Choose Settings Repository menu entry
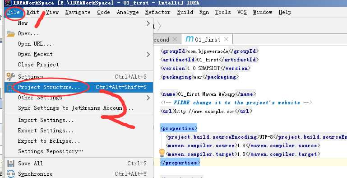Viewport: 347px width, 178px height. tap(79, 151)
